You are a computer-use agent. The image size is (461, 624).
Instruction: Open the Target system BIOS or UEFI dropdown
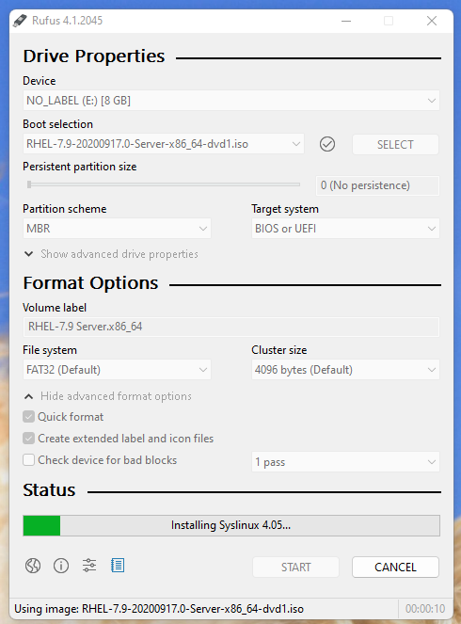pyautogui.click(x=345, y=229)
